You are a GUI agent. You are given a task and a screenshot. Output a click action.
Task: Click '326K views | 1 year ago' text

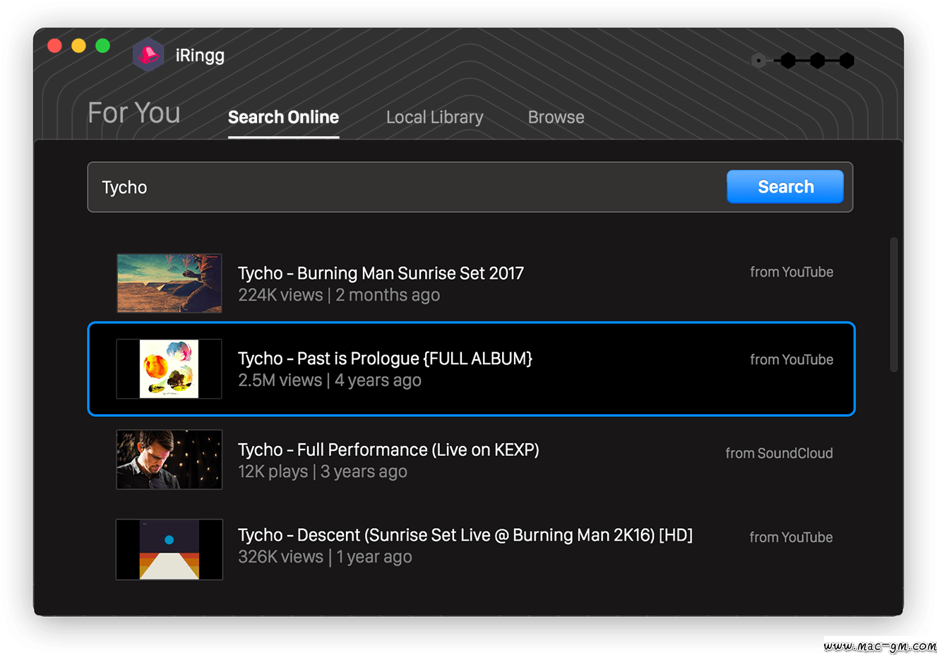tap(325, 557)
